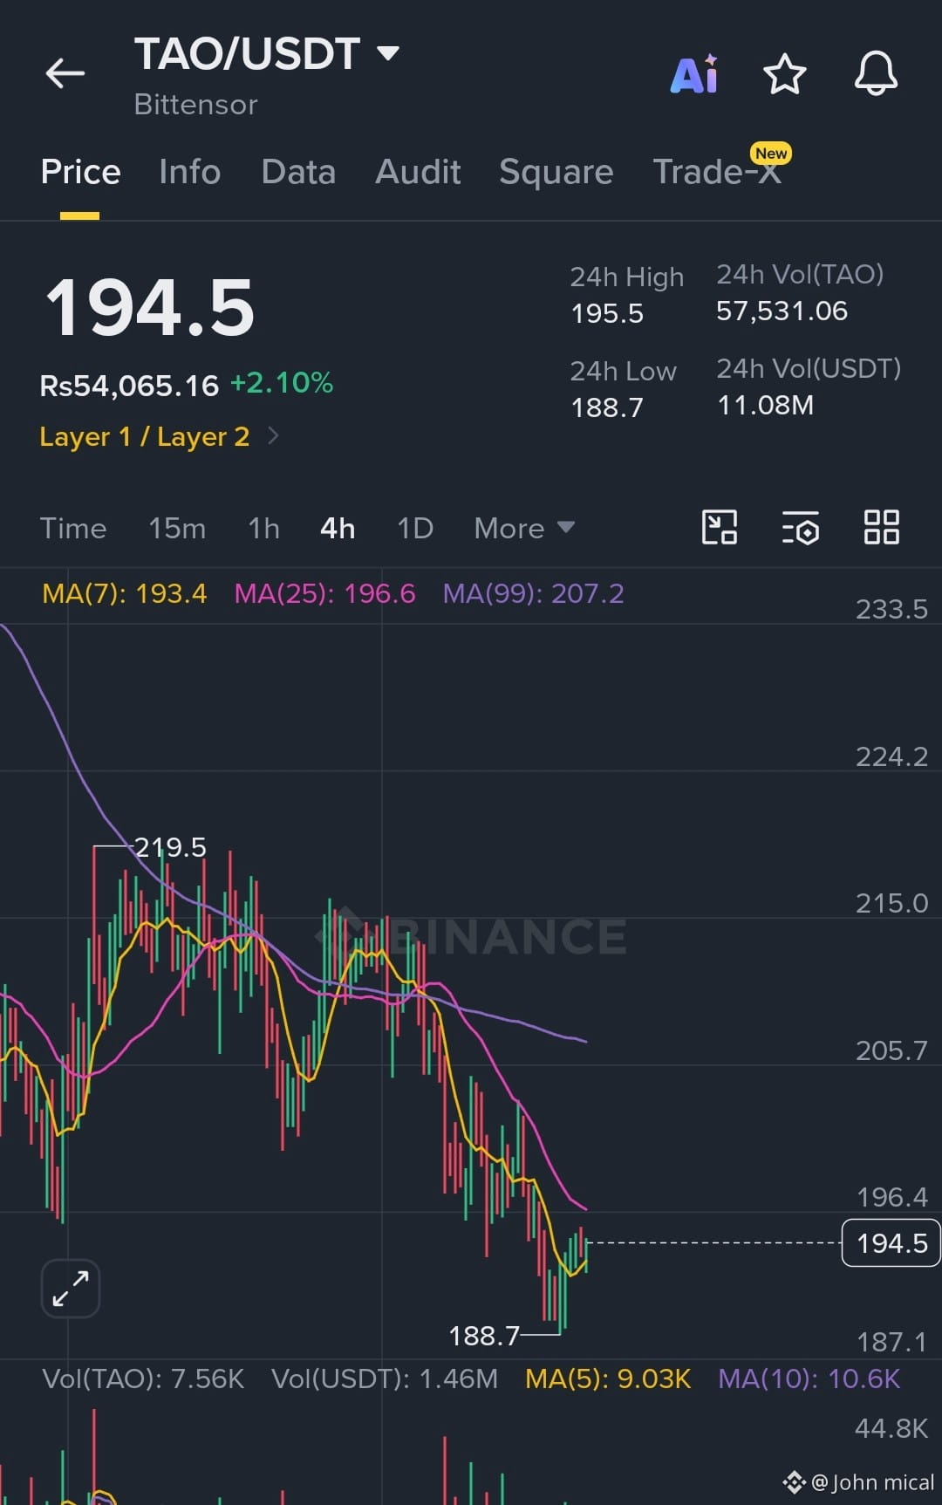Open price alert bell icon
The height and width of the screenshot is (1505, 942).
tap(876, 73)
